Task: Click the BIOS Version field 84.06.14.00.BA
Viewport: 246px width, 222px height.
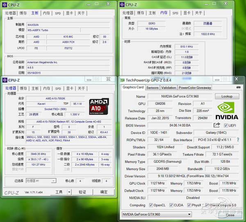Action: pyautogui.click(x=180, y=125)
